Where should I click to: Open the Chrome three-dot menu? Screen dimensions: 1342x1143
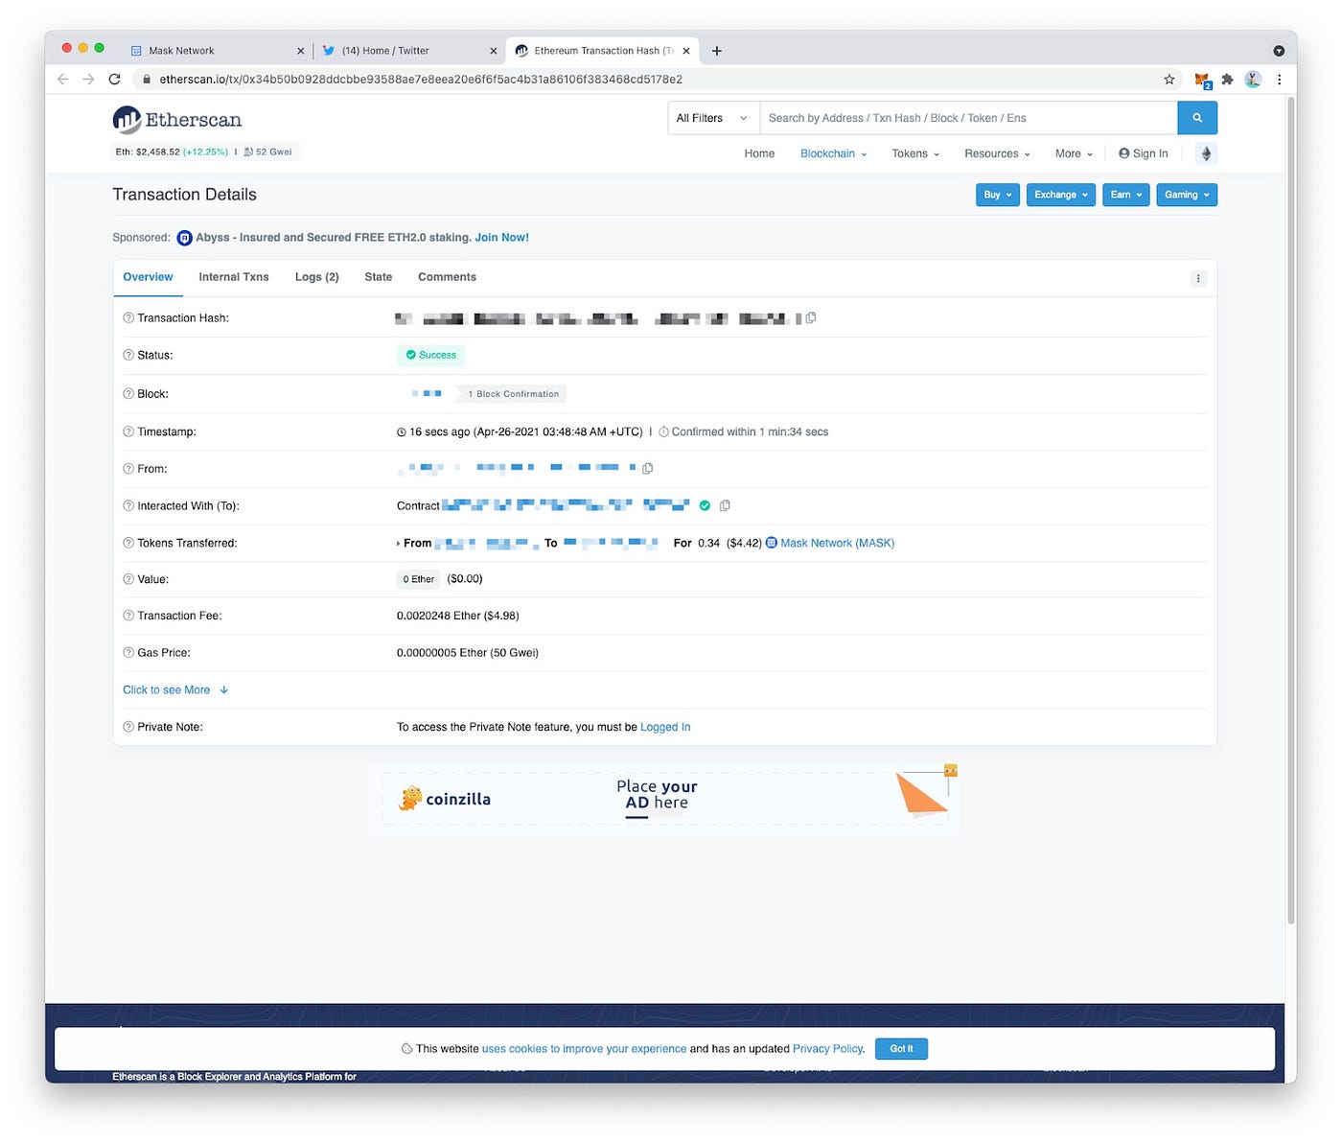tap(1279, 80)
